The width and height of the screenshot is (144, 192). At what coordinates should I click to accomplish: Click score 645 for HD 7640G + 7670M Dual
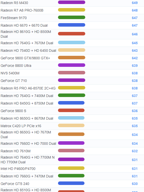point(135,43)
